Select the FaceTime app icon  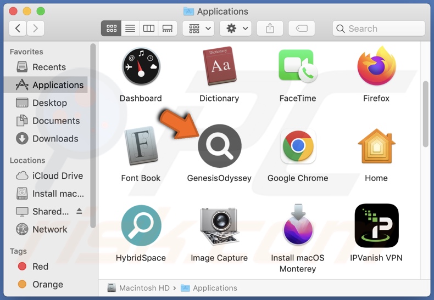tap(298, 66)
